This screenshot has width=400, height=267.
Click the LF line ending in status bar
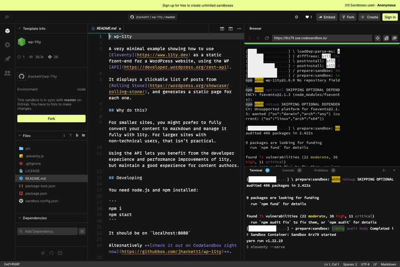tap(375, 264)
